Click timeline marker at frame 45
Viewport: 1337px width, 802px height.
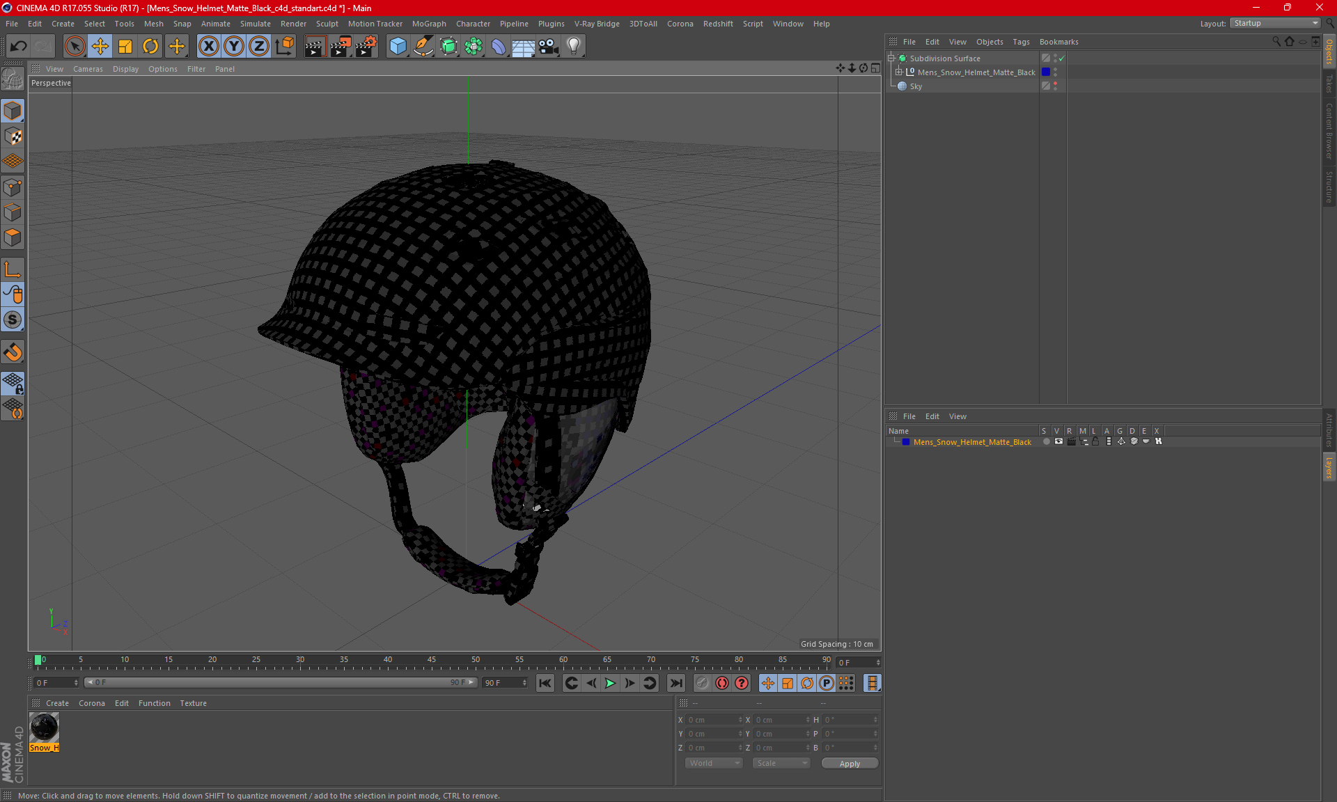coord(432,661)
